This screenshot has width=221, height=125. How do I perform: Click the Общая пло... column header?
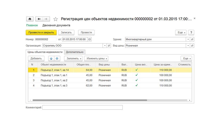click(x=84, y=64)
